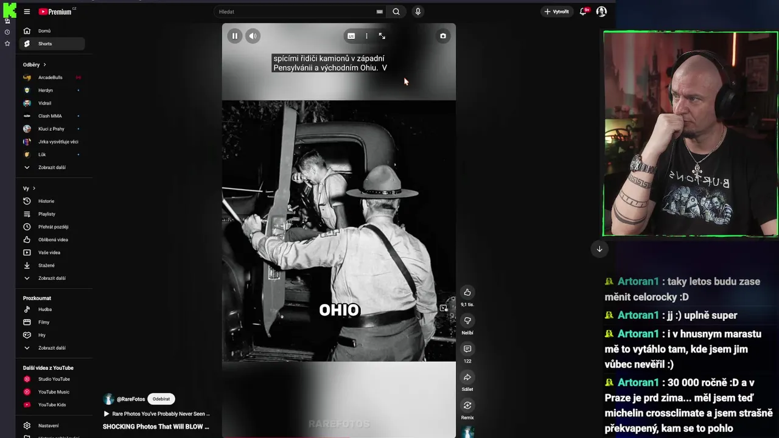Expand Vy section with Zobrazit další

[x=52, y=278]
